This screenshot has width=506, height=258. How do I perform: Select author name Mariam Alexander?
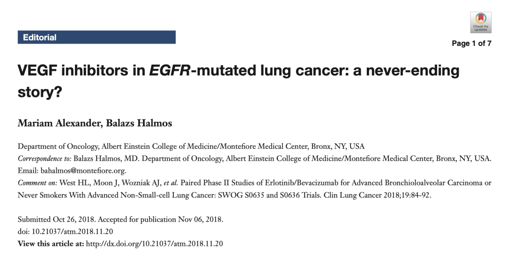51,124
